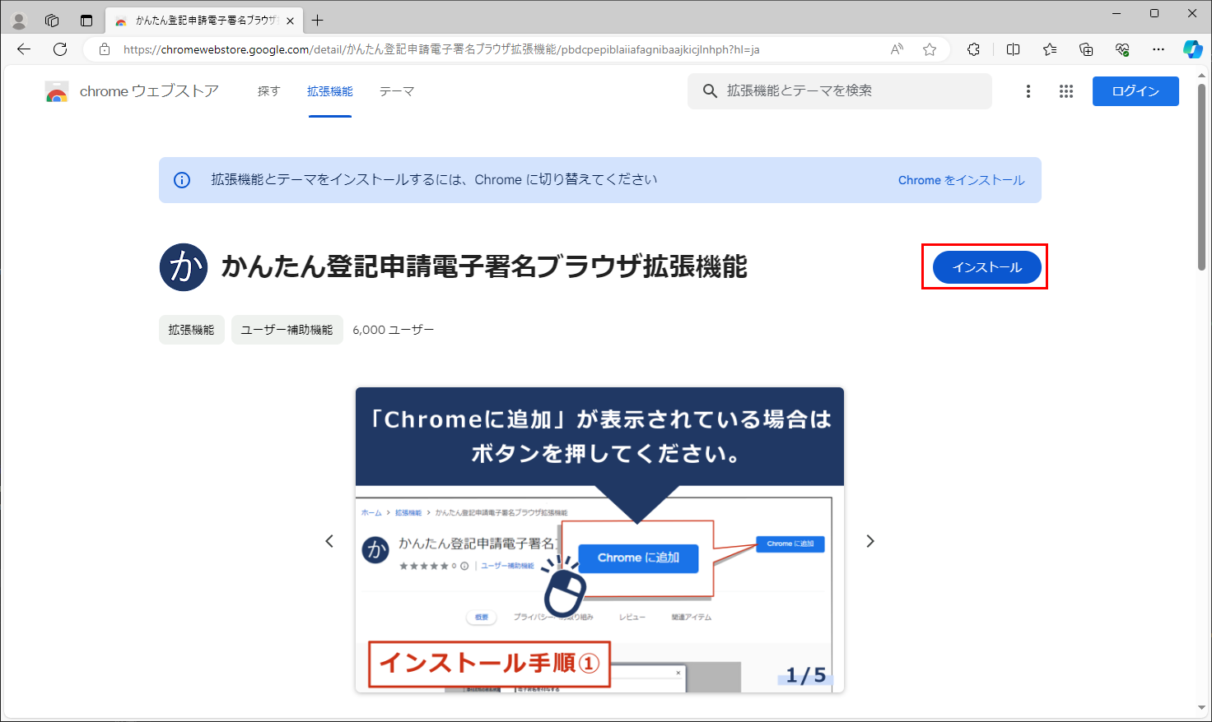Viewport: 1212px width, 722px height.
Task: Open the profile avatar icon in the title bar
Action: [19, 21]
